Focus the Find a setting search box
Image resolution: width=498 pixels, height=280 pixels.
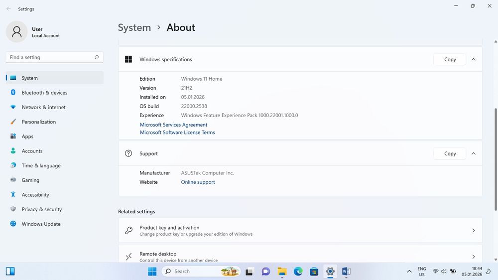coord(55,57)
